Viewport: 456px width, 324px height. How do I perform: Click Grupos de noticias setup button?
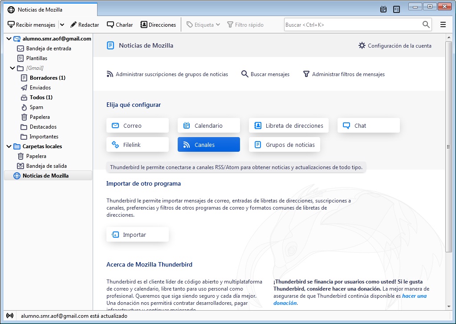click(285, 144)
